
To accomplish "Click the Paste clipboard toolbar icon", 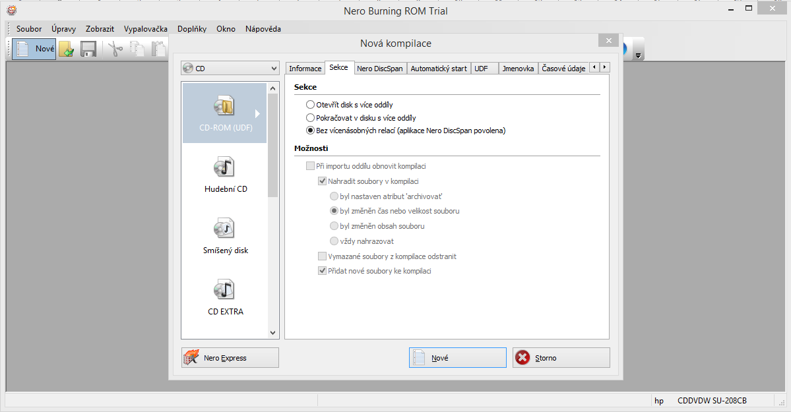I will [158, 49].
